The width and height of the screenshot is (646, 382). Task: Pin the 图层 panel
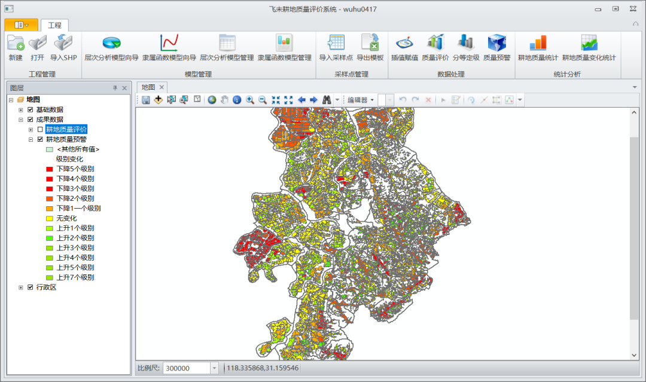click(x=115, y=88)
